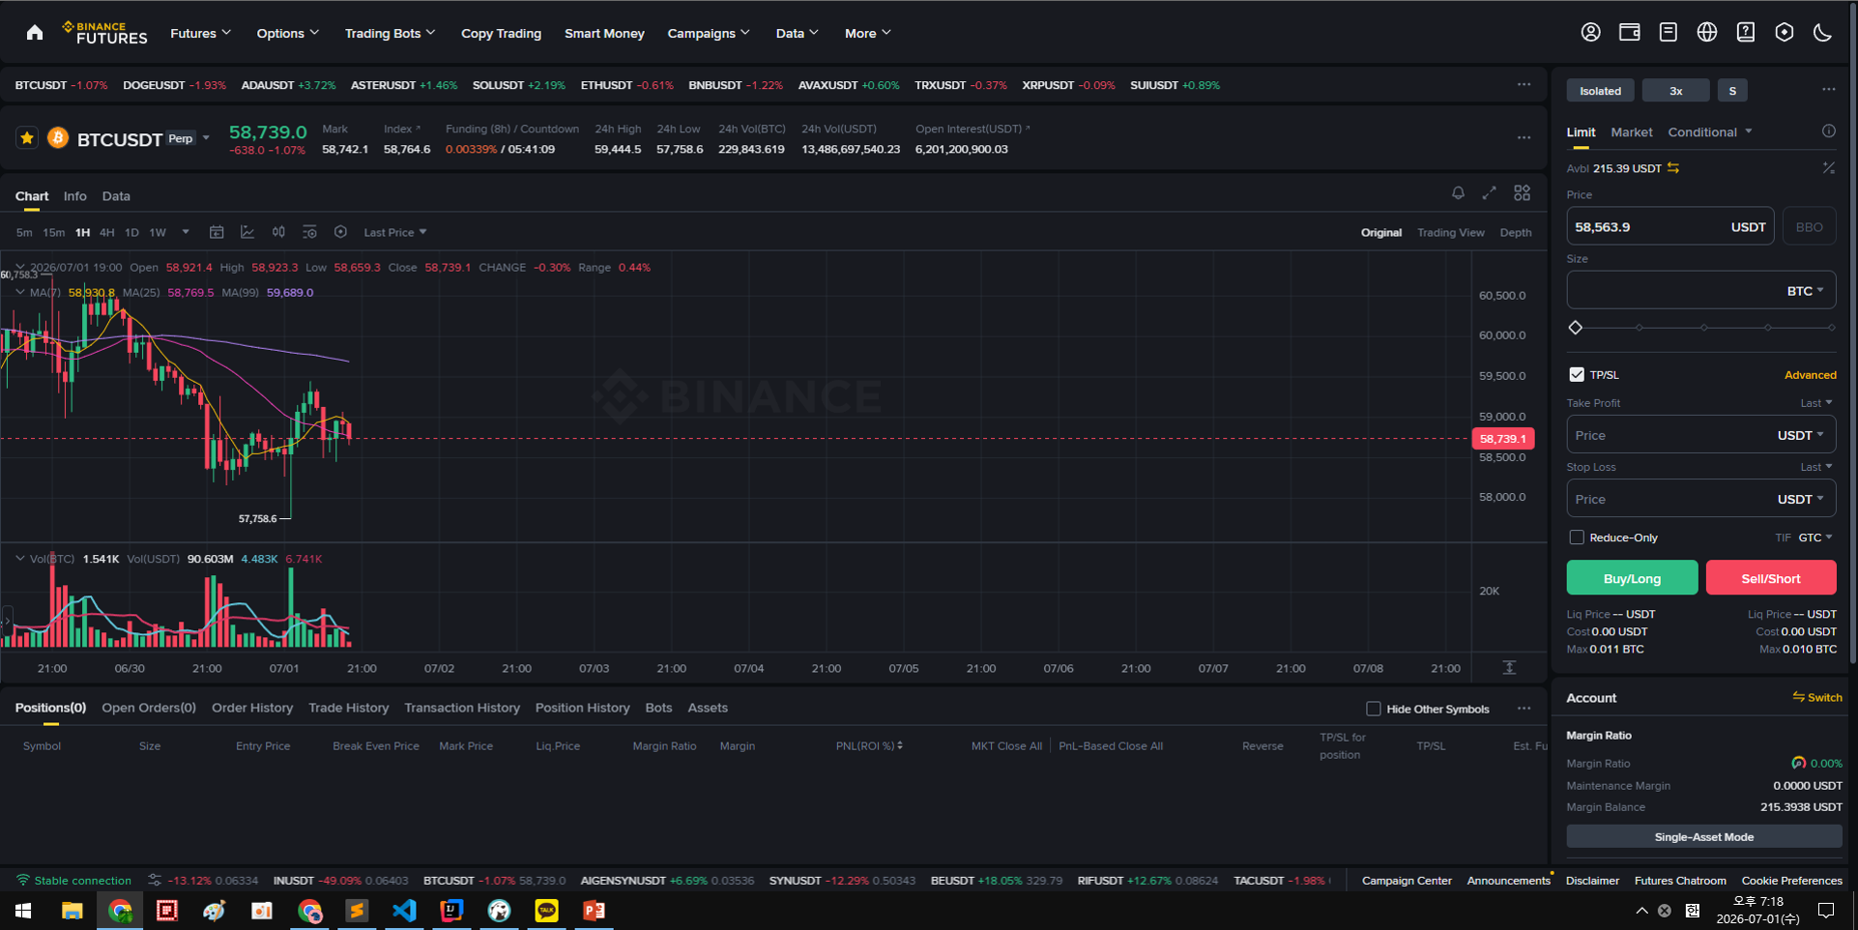Click the Single-Asset Mode button
1858x930 pixels.
1703,837
